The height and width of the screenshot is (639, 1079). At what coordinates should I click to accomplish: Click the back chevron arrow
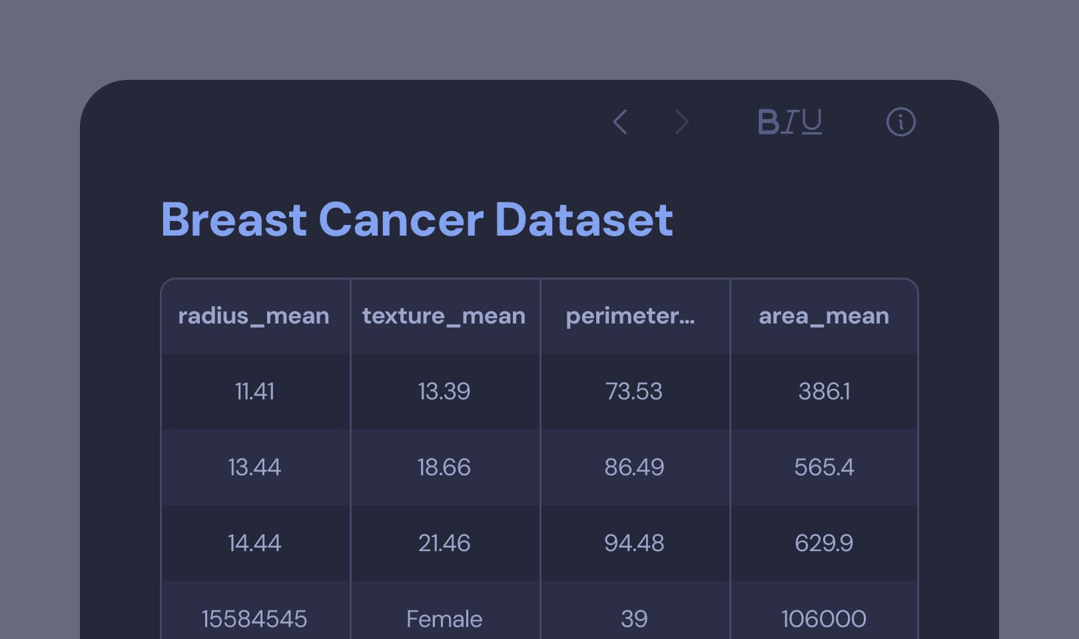point(620,122)
